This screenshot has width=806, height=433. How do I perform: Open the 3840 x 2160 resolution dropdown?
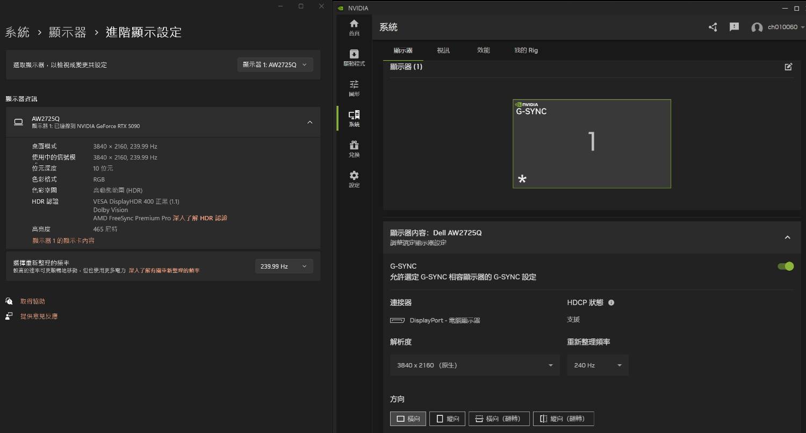474,365
